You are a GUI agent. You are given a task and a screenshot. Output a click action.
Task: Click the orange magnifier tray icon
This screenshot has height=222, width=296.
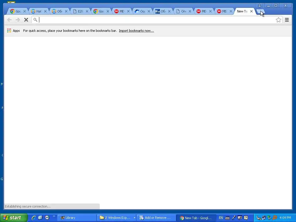point(275,218)
